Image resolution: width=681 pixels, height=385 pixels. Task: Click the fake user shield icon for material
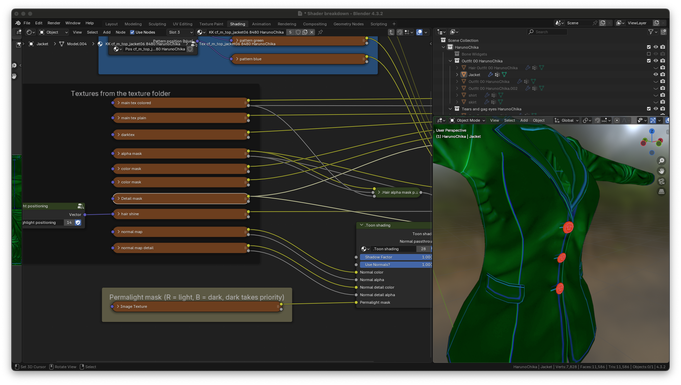(298, 32)
